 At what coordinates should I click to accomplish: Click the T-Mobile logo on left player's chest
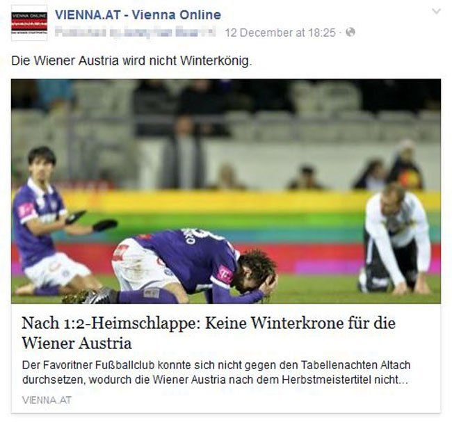(x=26, y=209)
